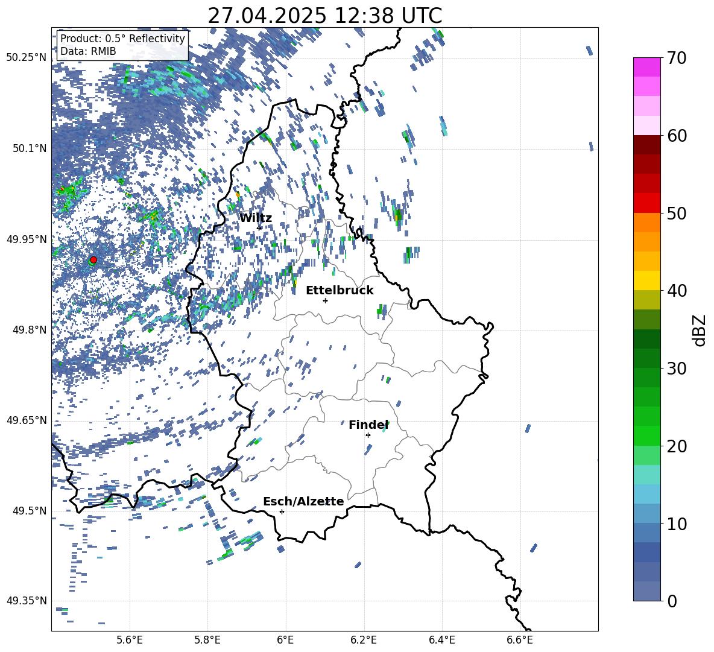The width and height of the screenshot is (714, 652).
Task: Click the longitude label 5.8°E
Action: click(207, 640)
